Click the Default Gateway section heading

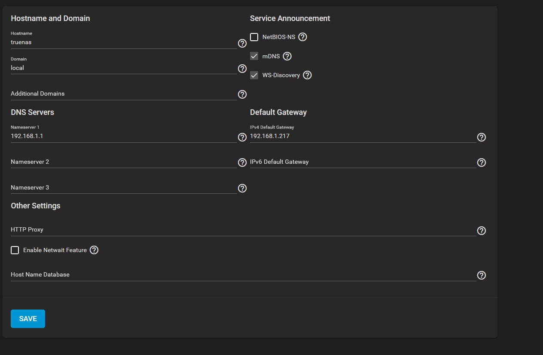[278, 112]
